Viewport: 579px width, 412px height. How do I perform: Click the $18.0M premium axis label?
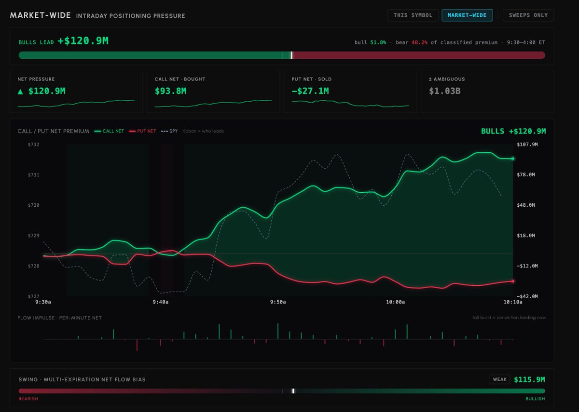point(527,236)
